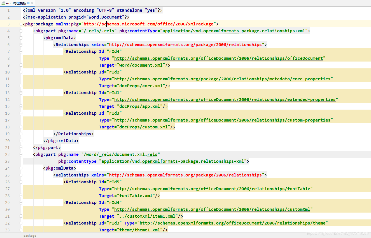Click the text "word/document.xml" on line 9

click(141, 65)
